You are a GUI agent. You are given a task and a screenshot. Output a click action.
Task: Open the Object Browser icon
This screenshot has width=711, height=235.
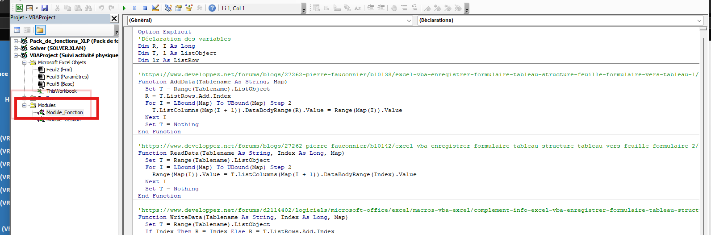[189, 8]
